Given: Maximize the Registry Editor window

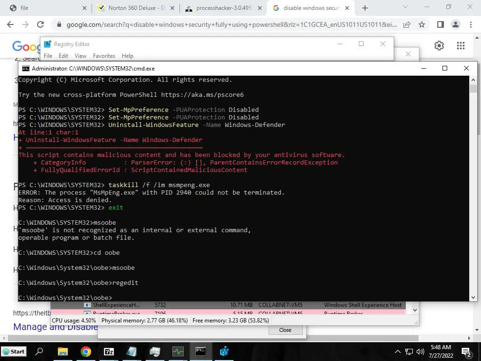Looking at the screenshot, I should pos(361,44).
